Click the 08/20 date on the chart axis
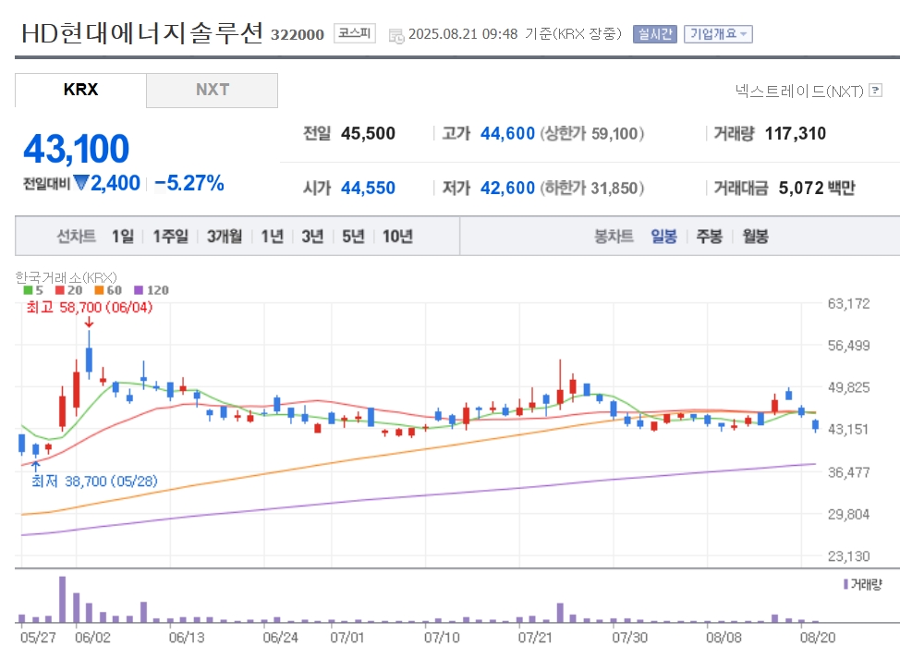The width and height of the screenshot is (900, 659). pyautogui.click(x=818, y=637)
